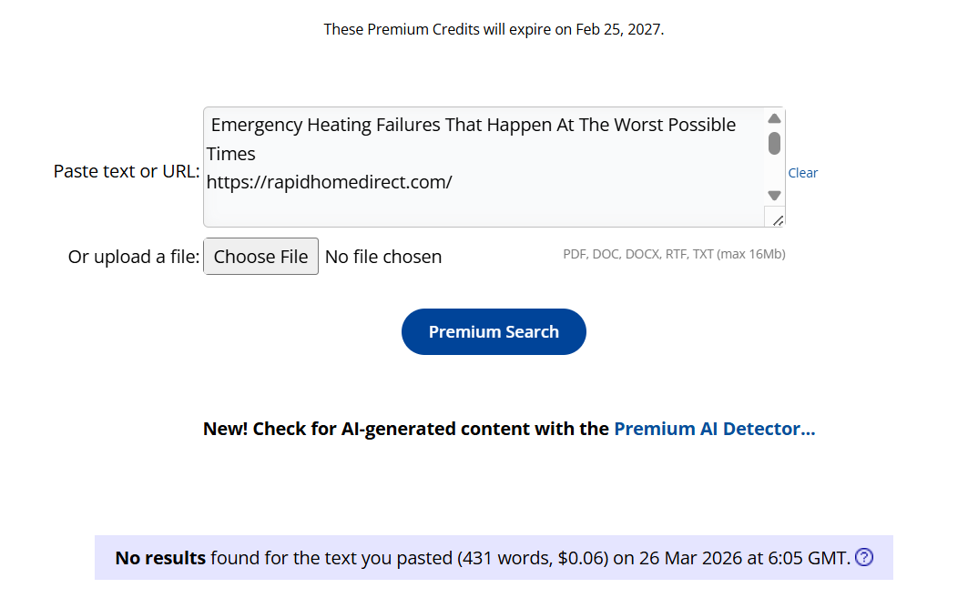
Task: Run the Premium Search
Action: [x=494, y=332]
